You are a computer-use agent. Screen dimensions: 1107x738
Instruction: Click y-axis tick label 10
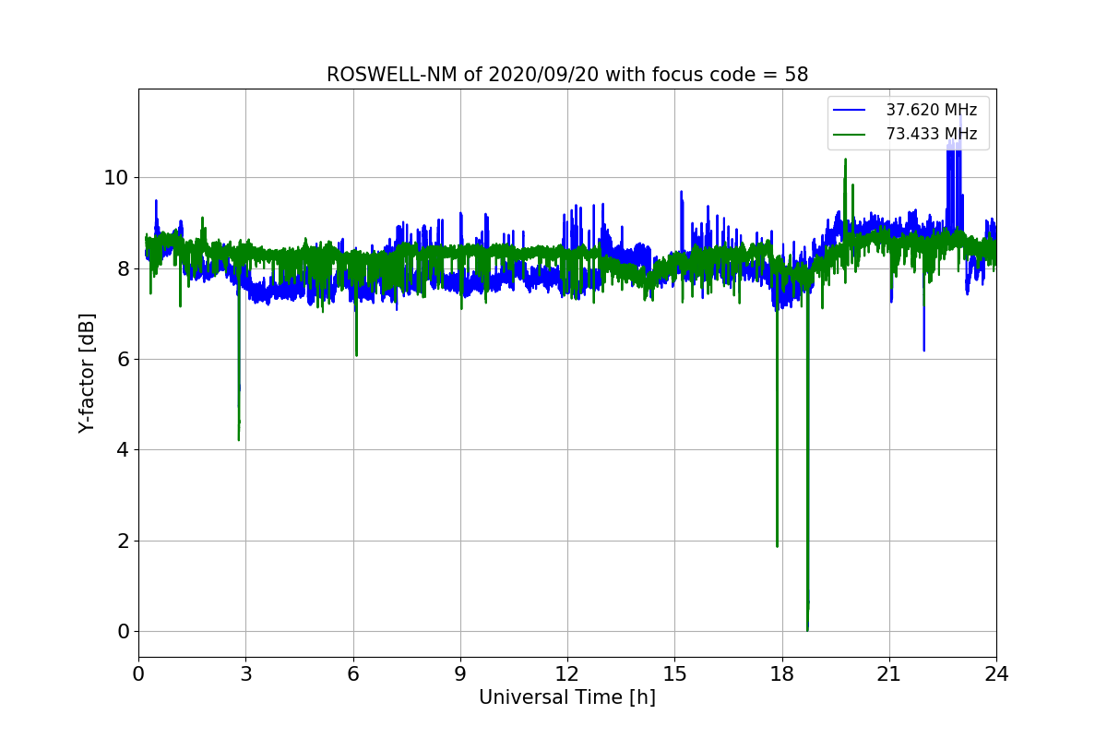click(116, 177)
